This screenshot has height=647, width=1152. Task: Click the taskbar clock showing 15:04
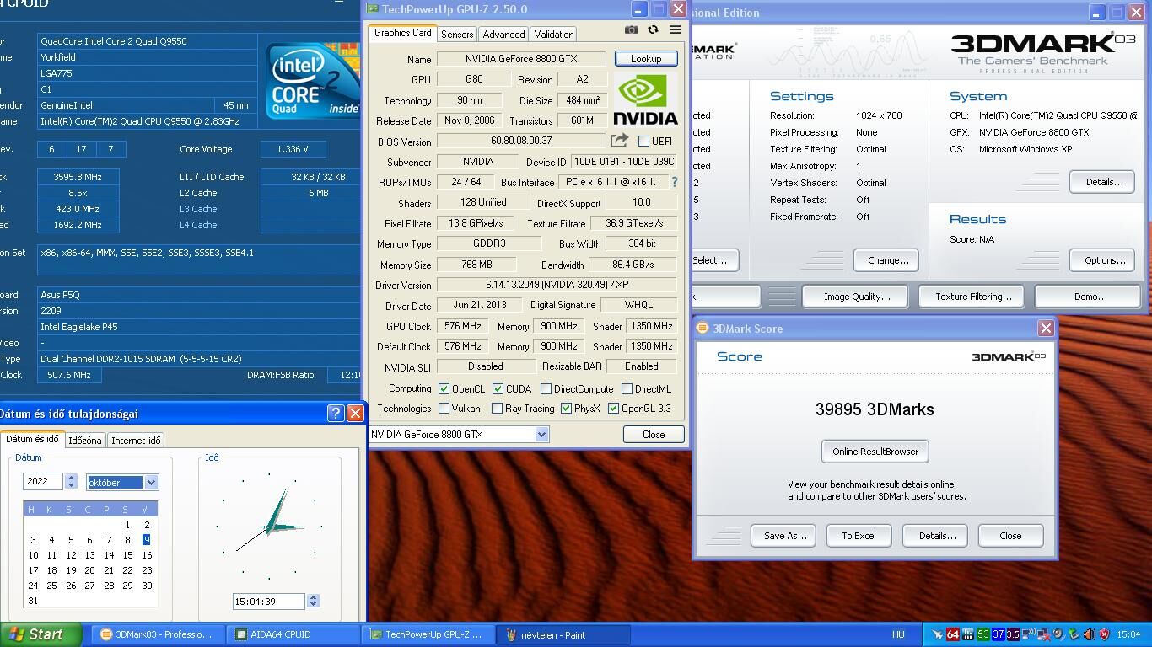(x=1128, y=634)
